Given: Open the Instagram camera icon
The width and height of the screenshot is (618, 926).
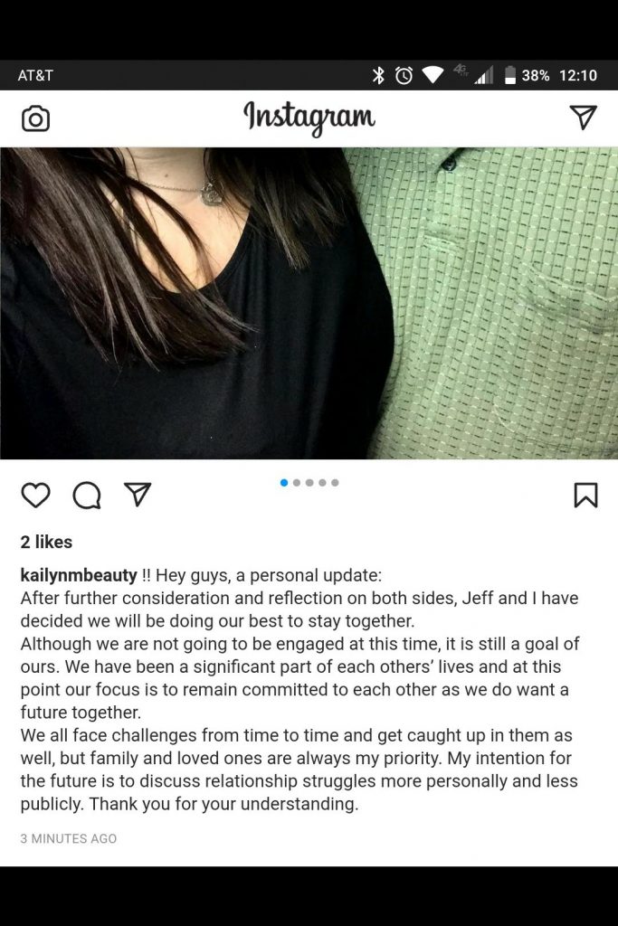Looking at the screenshot, I should click(x=35, y=118).
